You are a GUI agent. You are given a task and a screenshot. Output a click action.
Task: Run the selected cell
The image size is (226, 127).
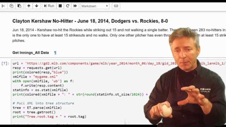click(49, 6)
